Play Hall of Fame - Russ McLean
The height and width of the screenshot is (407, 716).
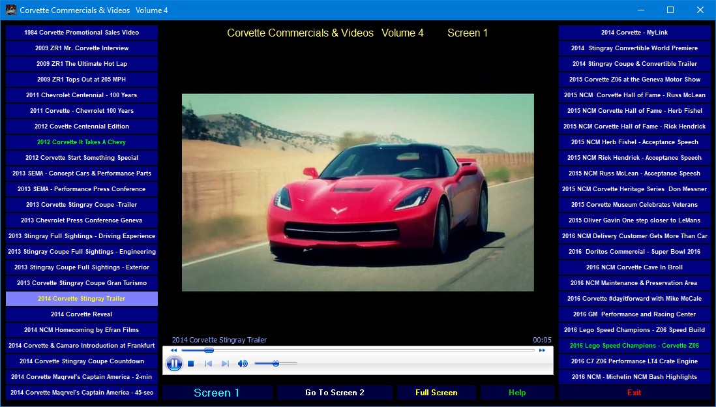pyautogui.click(x=634, y=95)
